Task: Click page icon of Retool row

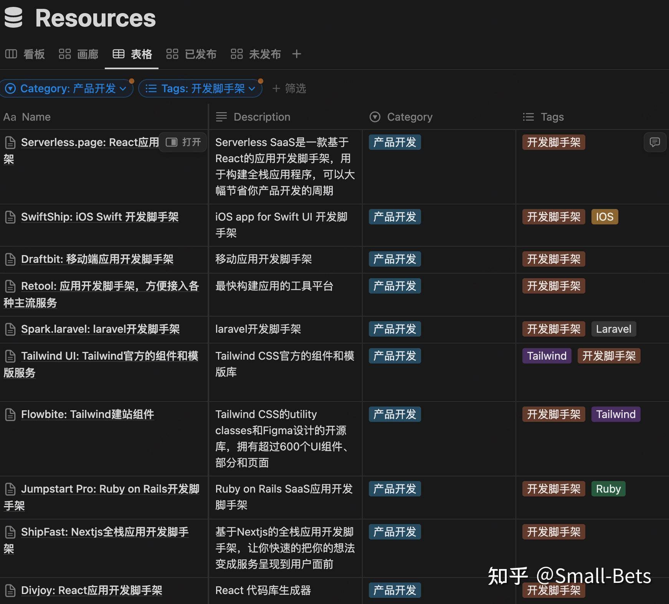Action: [10, 286]
